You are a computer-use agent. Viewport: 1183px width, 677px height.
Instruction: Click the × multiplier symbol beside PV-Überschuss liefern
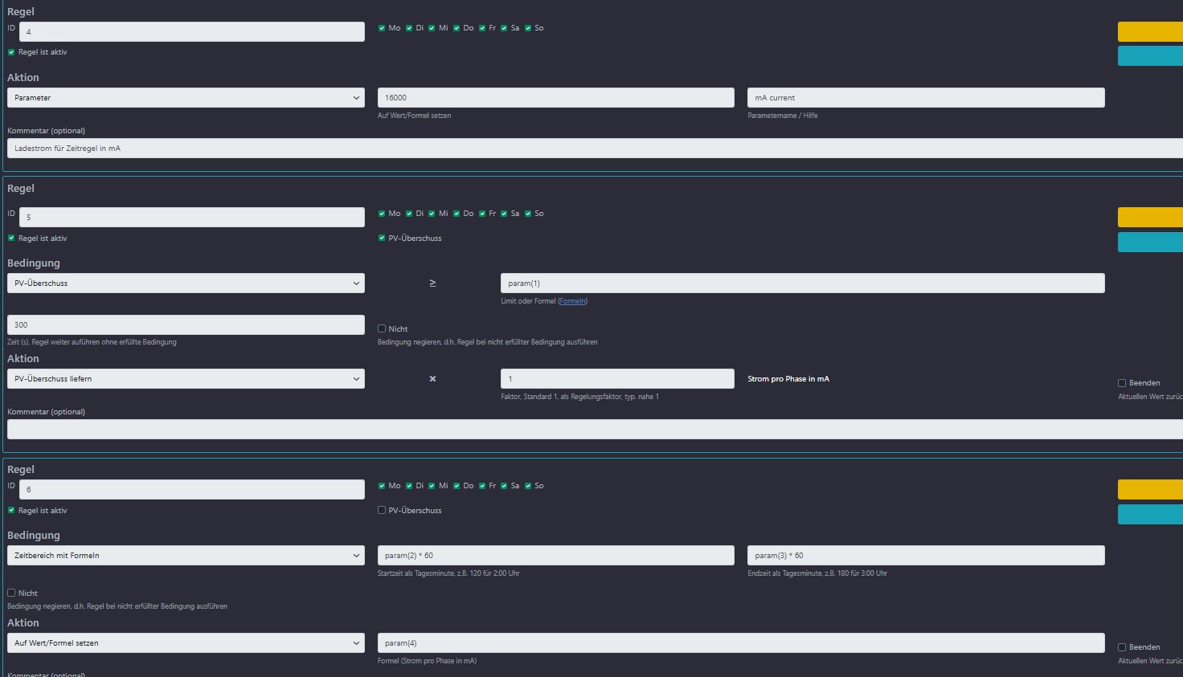point(432,379)
